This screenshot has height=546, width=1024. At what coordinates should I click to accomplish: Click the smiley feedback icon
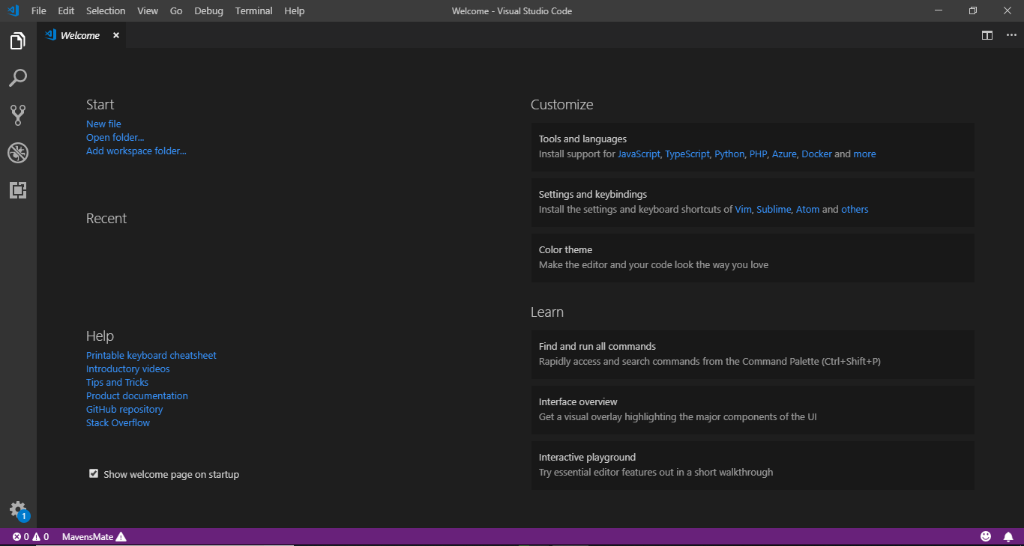pyautogui.click(x=986, y=536)
